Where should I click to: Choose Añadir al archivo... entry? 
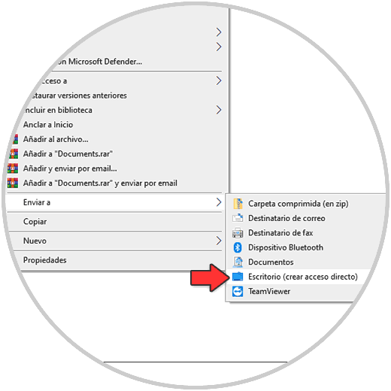click(x=56, y=139)
